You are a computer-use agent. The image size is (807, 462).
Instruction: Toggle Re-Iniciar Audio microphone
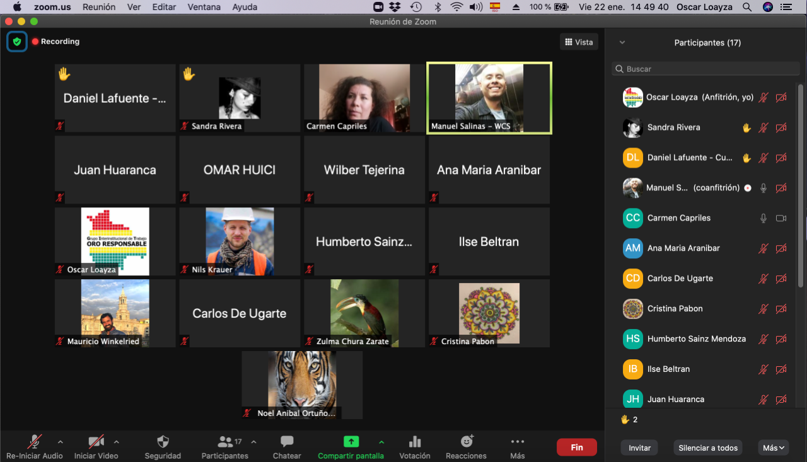coord(35,442)
